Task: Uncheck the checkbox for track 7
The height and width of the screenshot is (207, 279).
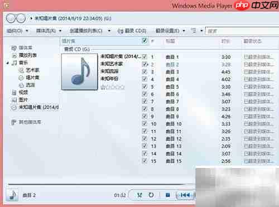Action: pos(145,102)
